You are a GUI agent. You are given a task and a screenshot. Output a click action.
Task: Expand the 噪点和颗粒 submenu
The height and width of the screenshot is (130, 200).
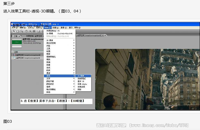60,89
